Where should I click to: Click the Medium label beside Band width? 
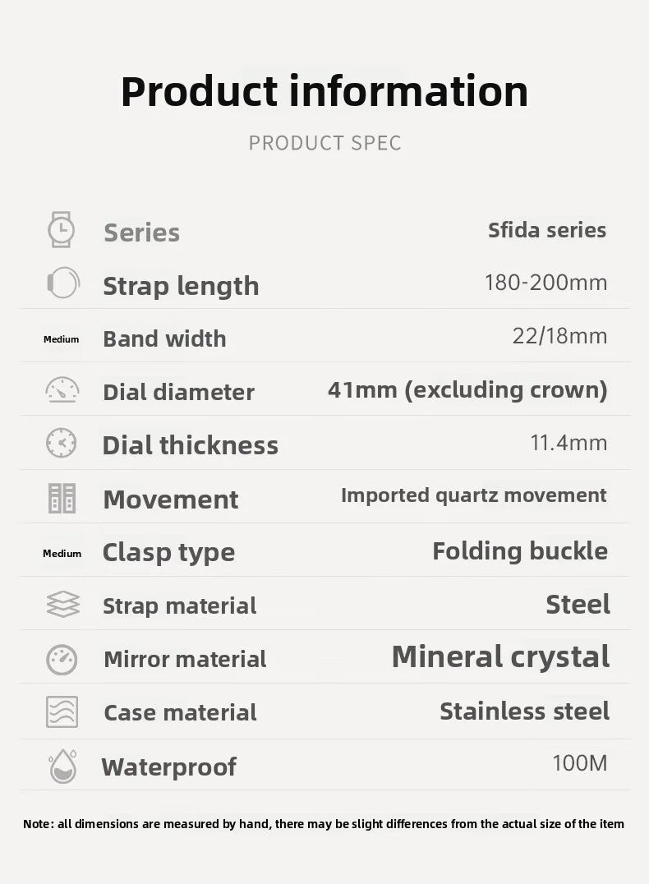(x=62, y=339)
